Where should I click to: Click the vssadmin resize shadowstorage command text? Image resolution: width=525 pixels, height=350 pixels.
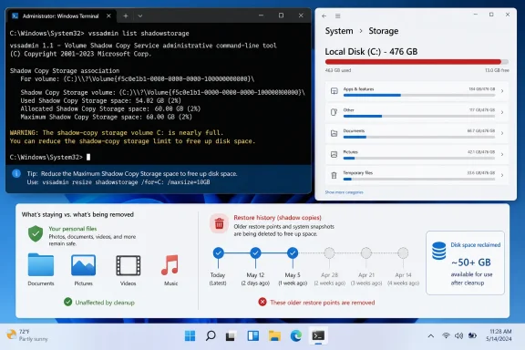pos(126,182)
